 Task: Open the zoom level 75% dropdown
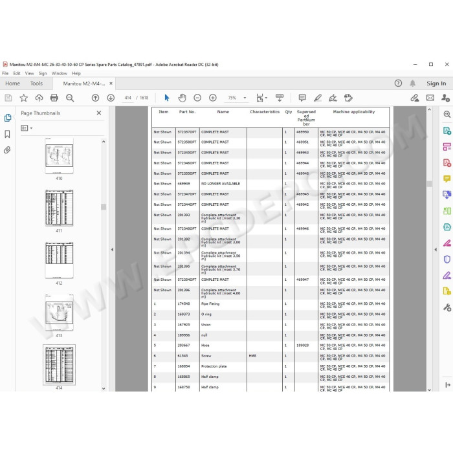[245, 98]
